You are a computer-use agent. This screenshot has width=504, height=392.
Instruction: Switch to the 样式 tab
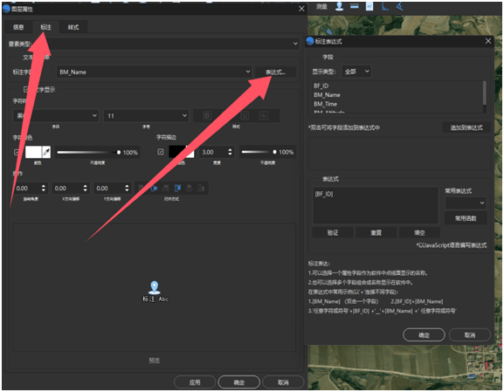click(x=73, y=27)
